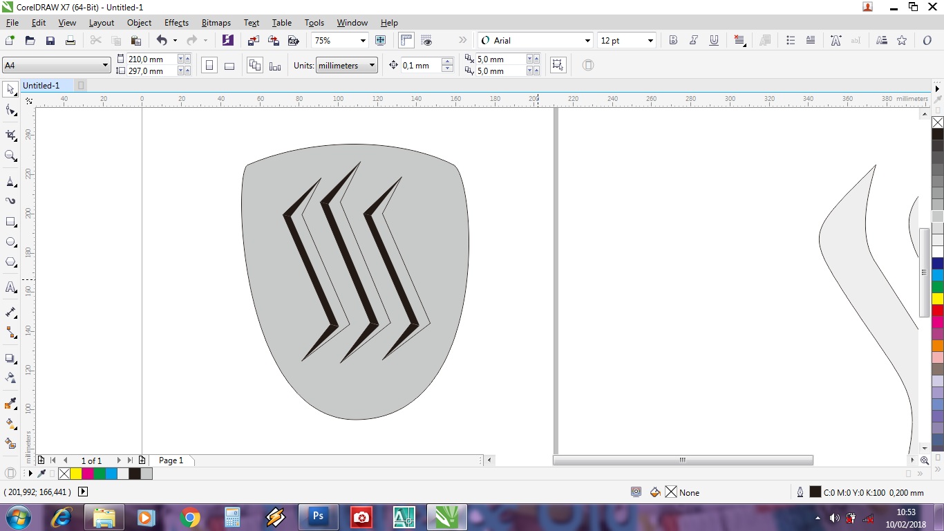
Task: Open the File menu
Action: 12,23
